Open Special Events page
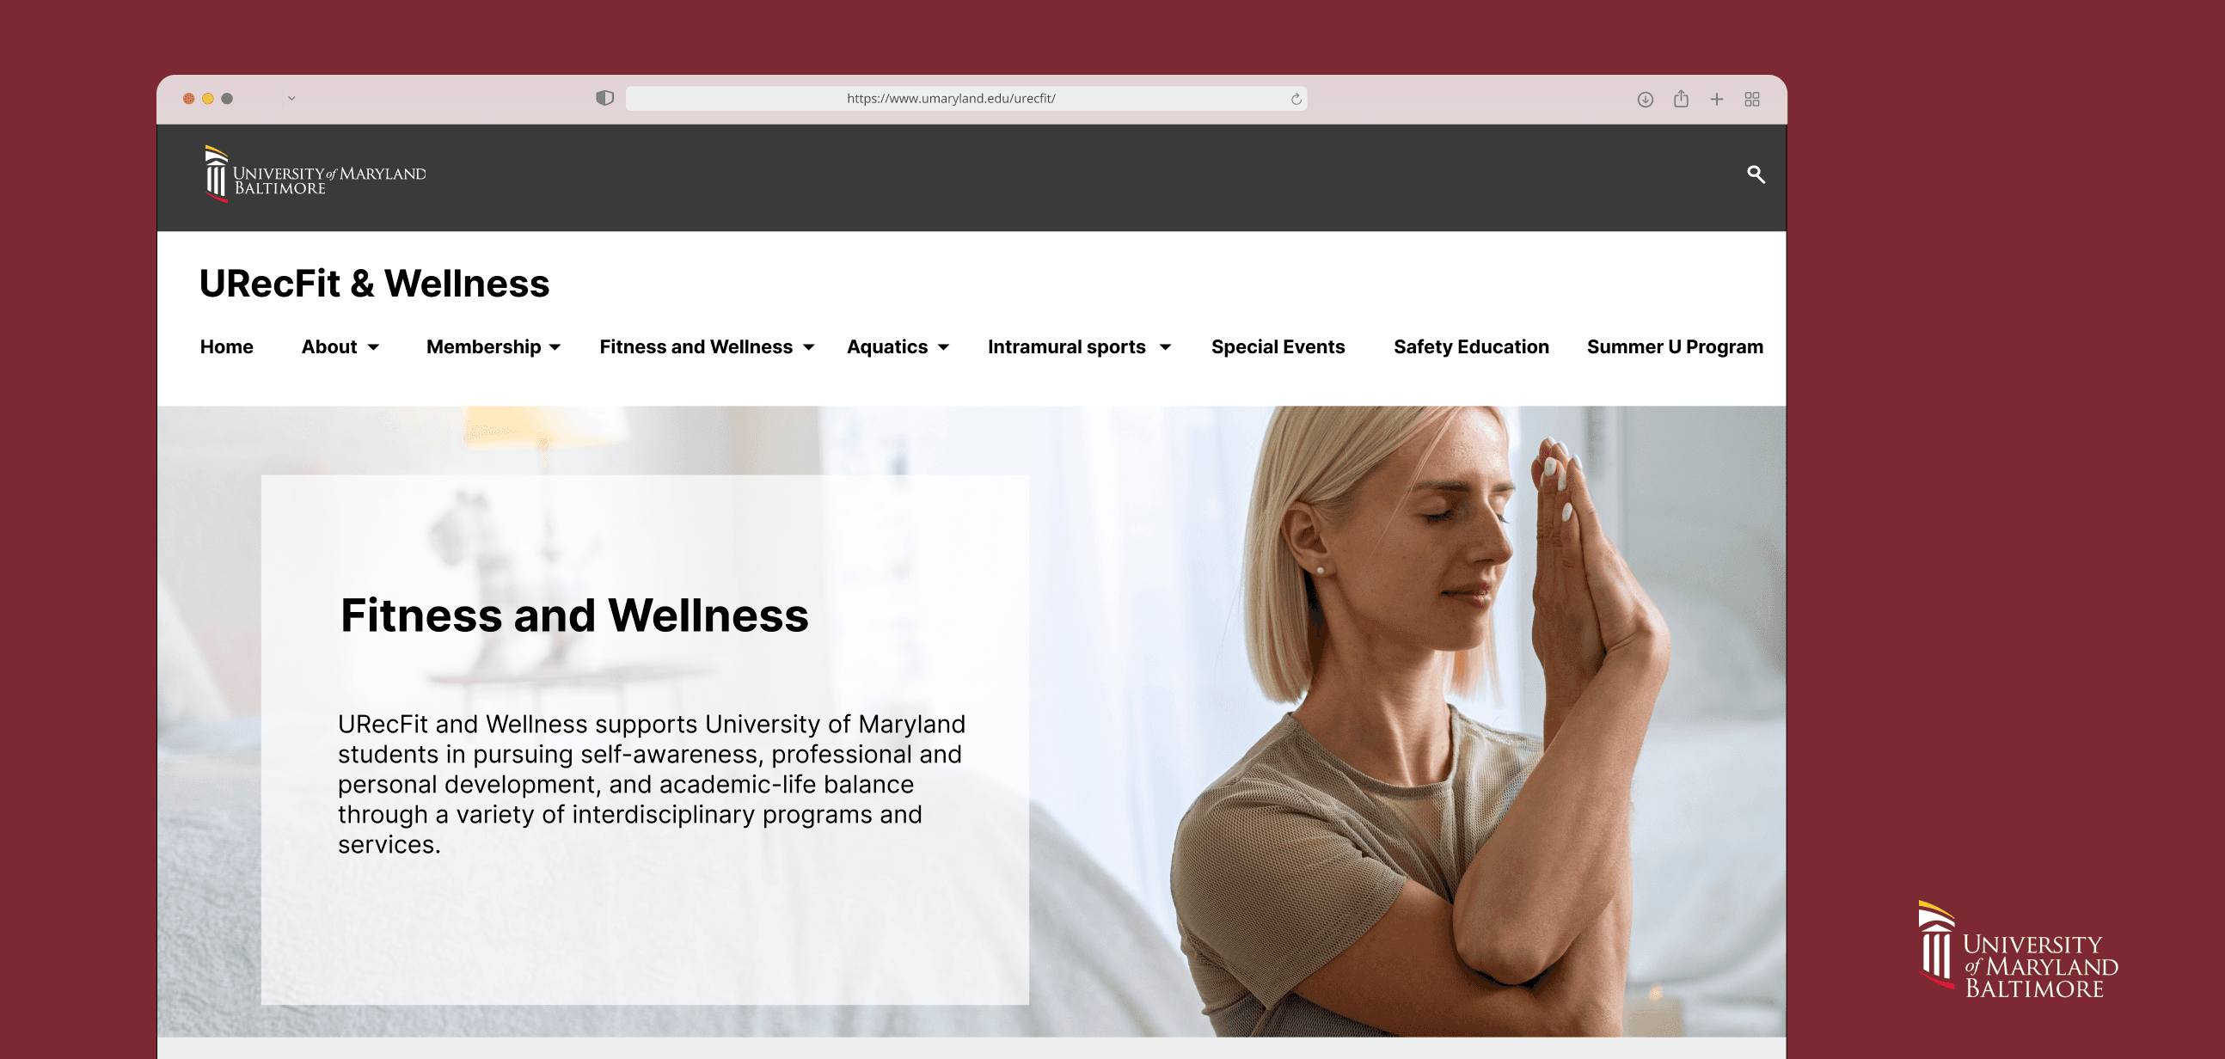2225x1059 pixels. [x=1278, y=346]
